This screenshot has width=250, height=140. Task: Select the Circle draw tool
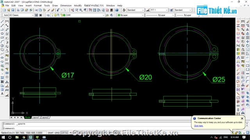pos(2,46)
